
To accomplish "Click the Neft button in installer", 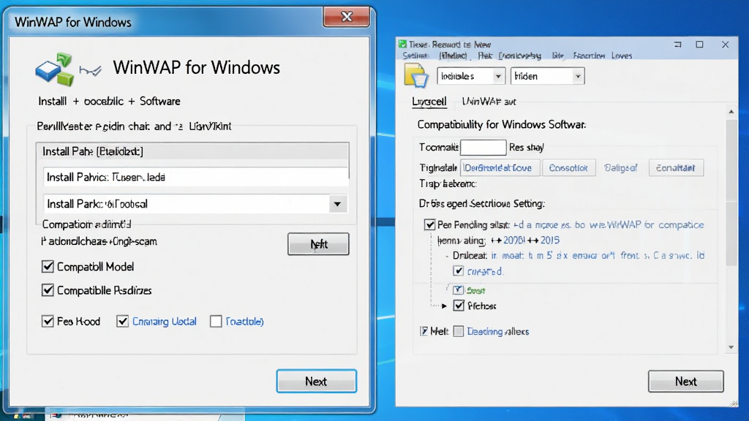I will (318, 244).
